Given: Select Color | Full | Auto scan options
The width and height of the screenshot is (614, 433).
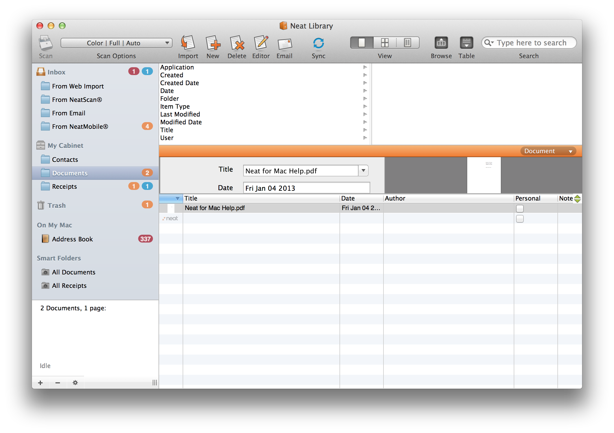Looking at the screenshot, I should (116, 43).
